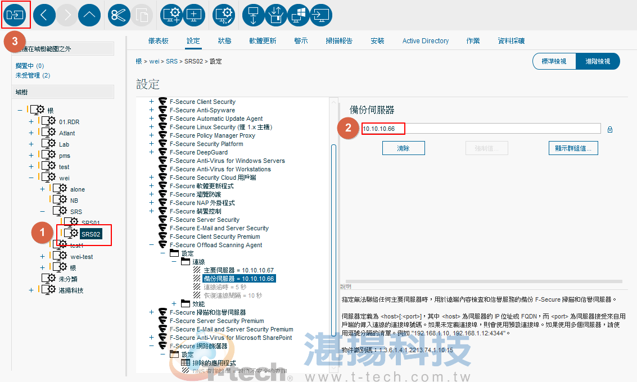Expand the 湛揚科技 domain node
Screen dimensions: 637x382
pos(31,290)
